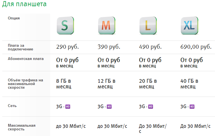Click the 390 руб. connection price
Viewport: 215px width, 136px height.
pyautogui.click(x=109, y=47)
